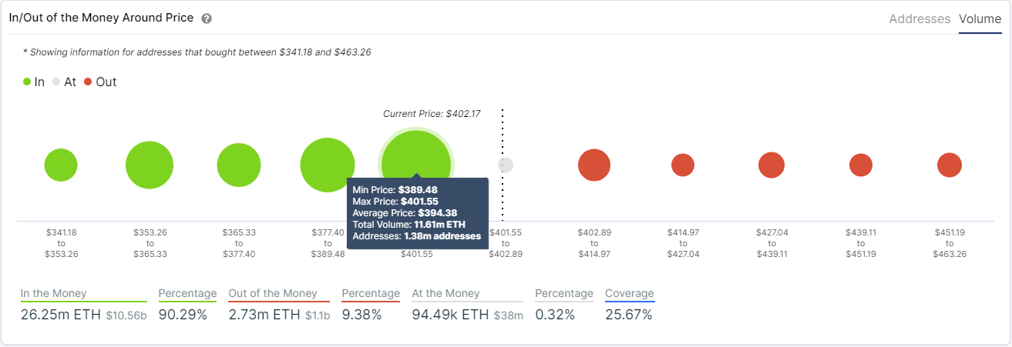
Task: Click the Coverage label
Action: click(630, 293)
